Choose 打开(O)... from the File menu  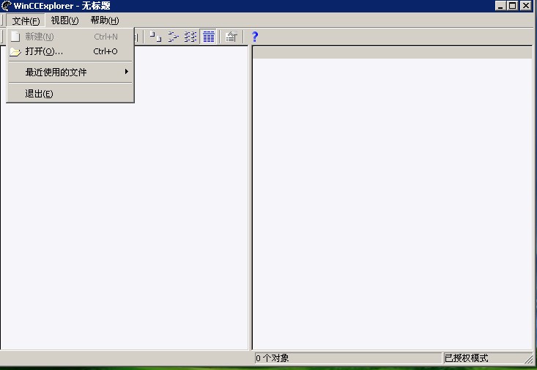(44, 51)
